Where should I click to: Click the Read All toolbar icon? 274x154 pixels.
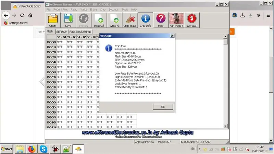99,20
